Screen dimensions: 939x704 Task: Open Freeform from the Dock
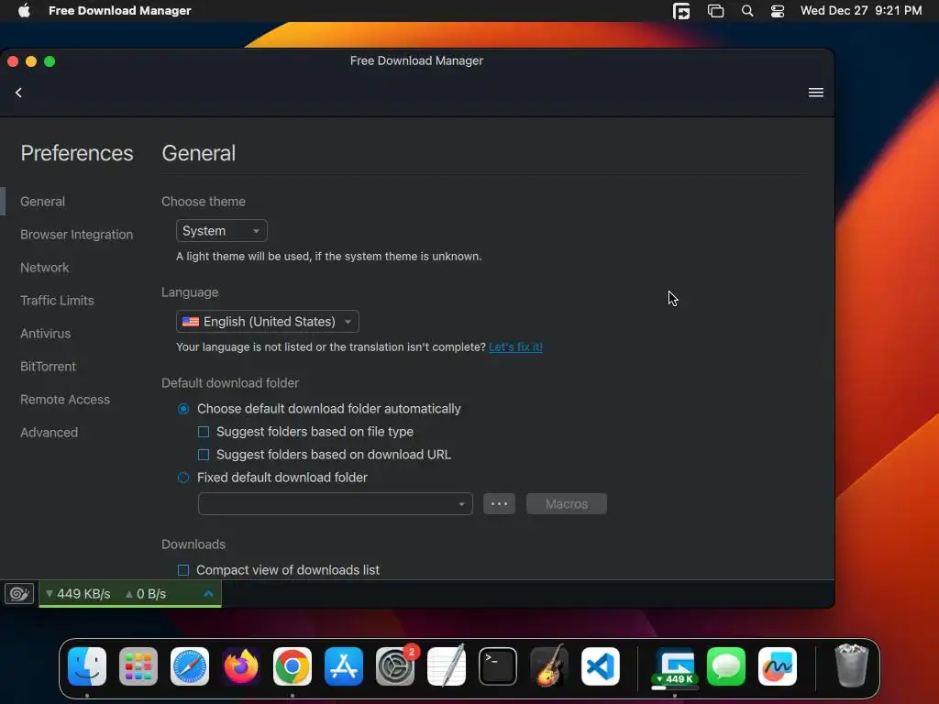pyautogui.click(x=778, y=666)
